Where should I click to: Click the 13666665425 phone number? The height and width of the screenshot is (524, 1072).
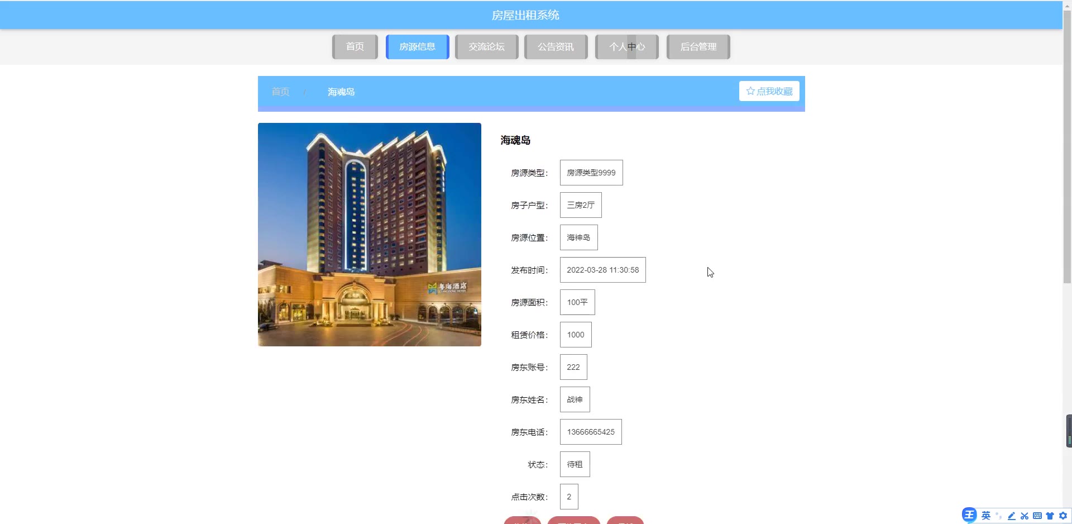(x=591, y=432)
